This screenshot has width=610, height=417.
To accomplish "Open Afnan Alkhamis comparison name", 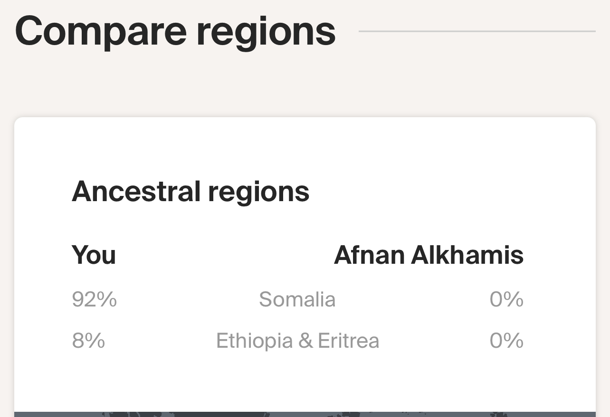I will pos(429,255).
